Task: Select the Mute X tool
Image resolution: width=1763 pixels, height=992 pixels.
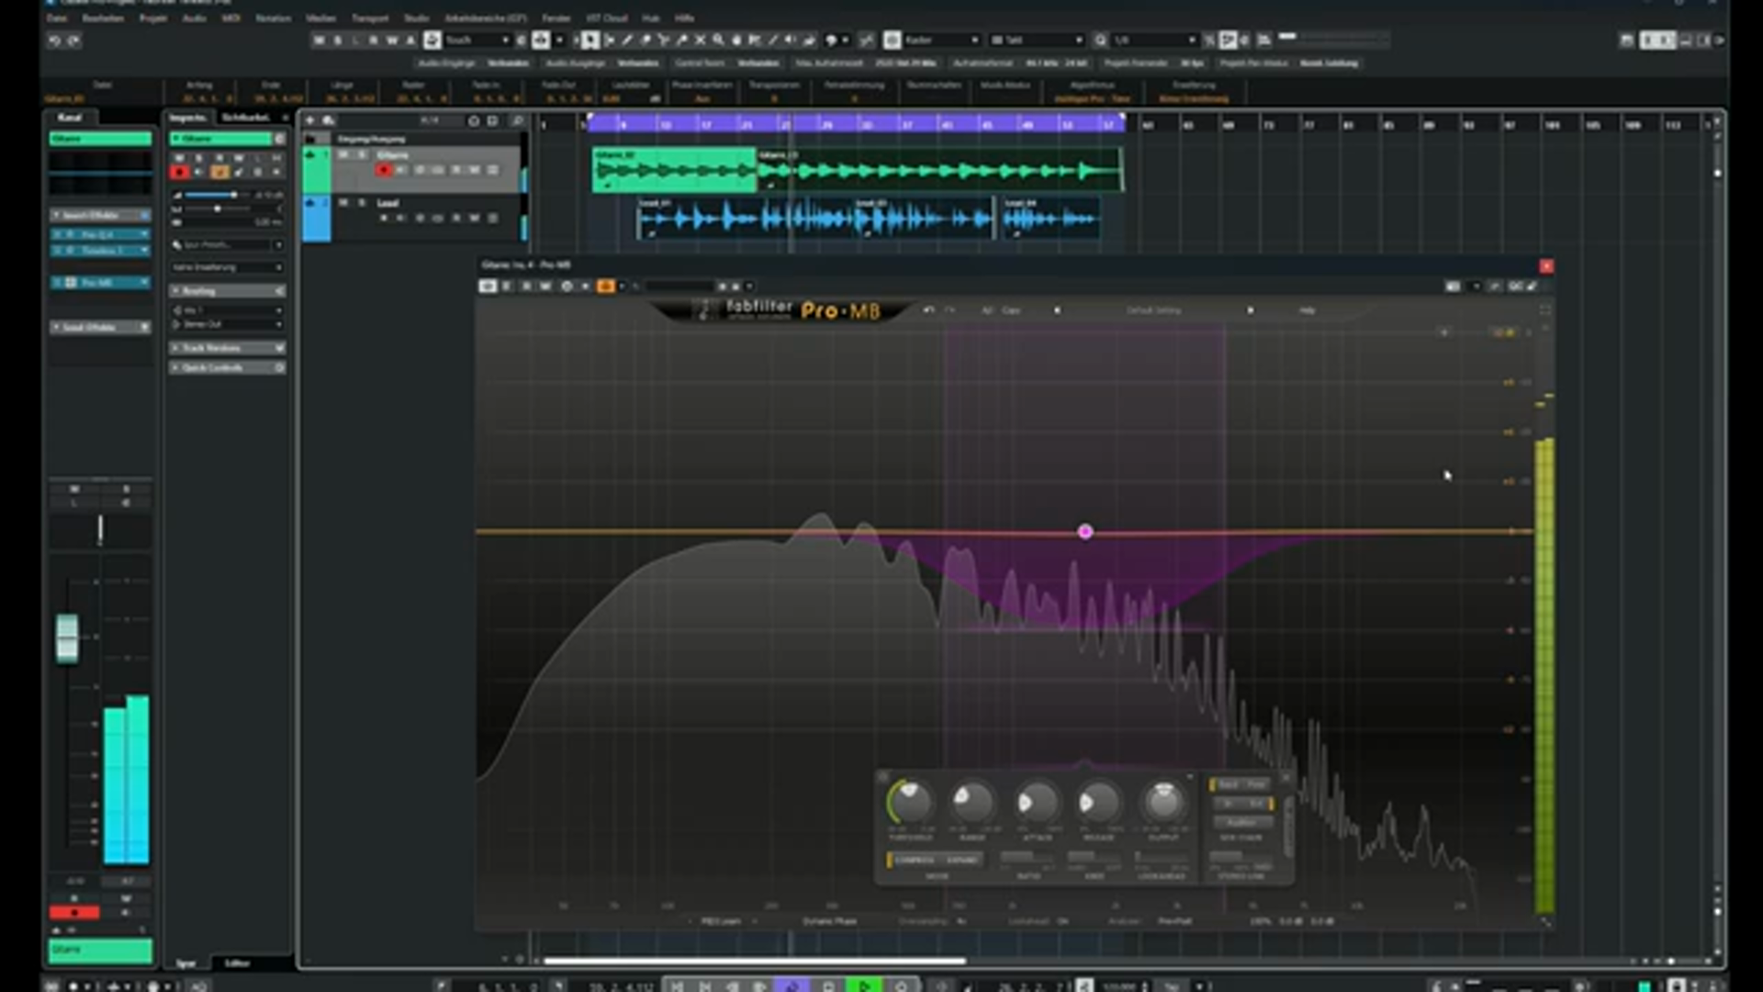Action: 700,40
